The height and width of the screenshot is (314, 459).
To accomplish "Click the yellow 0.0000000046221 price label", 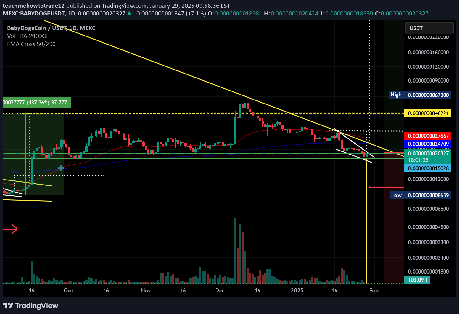I will point(428,113).
